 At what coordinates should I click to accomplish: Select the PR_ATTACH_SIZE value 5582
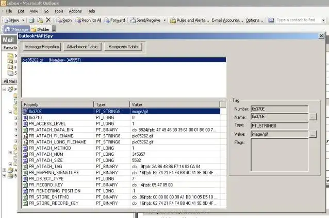click(x=137, y=160)
